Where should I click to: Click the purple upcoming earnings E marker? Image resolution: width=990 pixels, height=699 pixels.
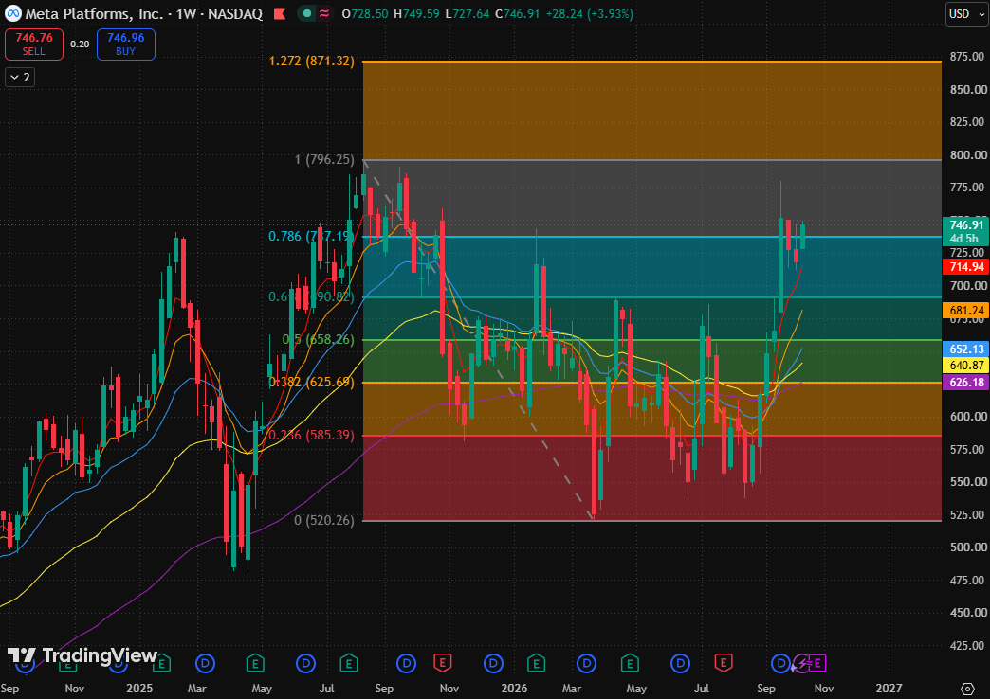tap(817, 663)
